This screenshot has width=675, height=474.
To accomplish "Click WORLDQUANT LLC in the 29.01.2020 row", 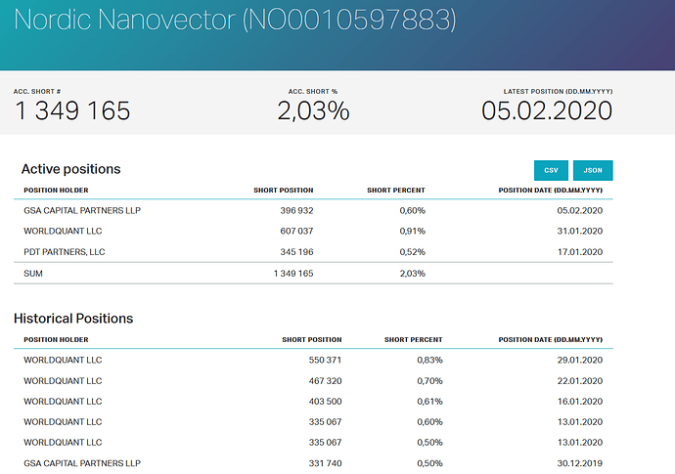I will [x=63, y=360].
